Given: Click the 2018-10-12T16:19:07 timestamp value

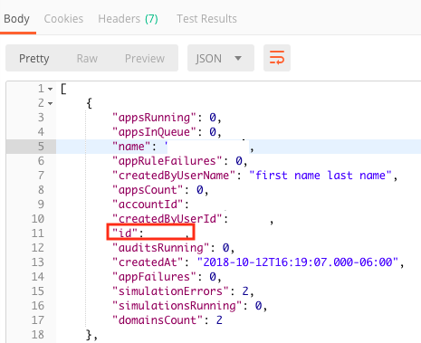Looking at the screenshot, I should [x=298, y=262].
